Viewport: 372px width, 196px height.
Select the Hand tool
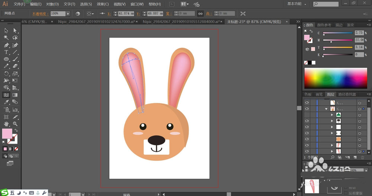click(x=6, y=124)
